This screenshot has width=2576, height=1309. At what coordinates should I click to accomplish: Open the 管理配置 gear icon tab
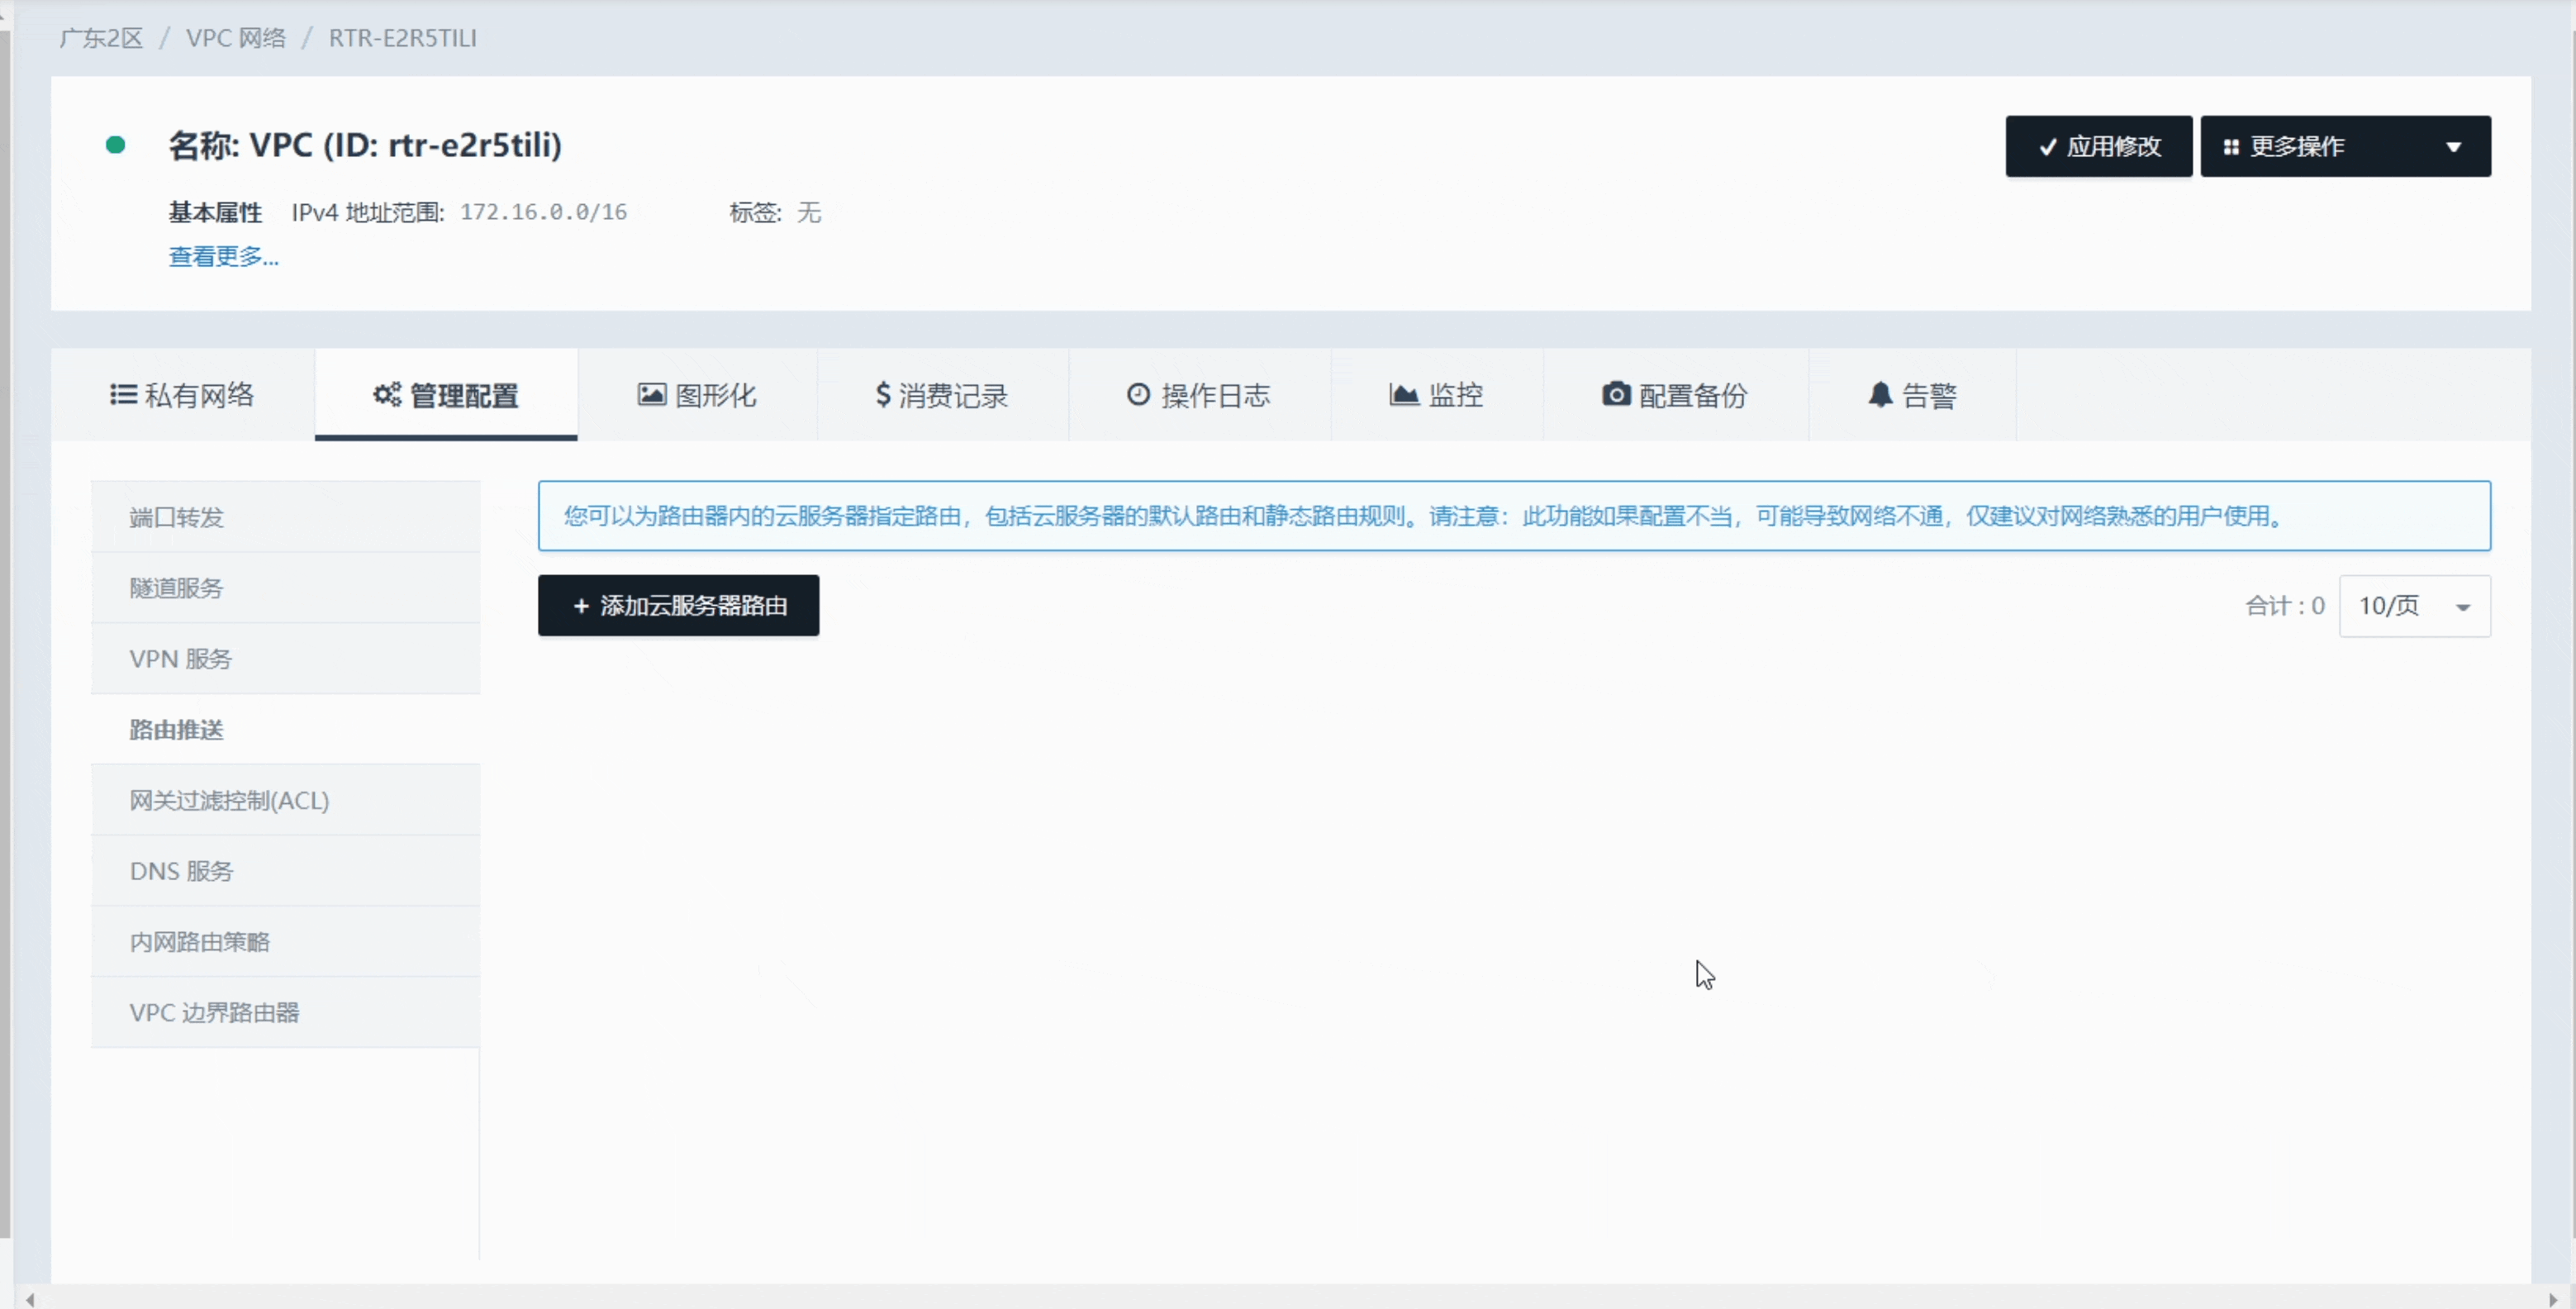tap(387, 395)
